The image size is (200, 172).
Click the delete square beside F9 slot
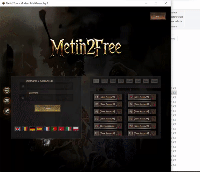[120, 126]
